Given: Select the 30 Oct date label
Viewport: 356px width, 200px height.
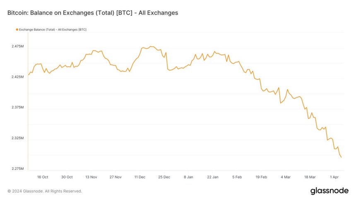Looking at the screenshot, I should pos(67,177).
